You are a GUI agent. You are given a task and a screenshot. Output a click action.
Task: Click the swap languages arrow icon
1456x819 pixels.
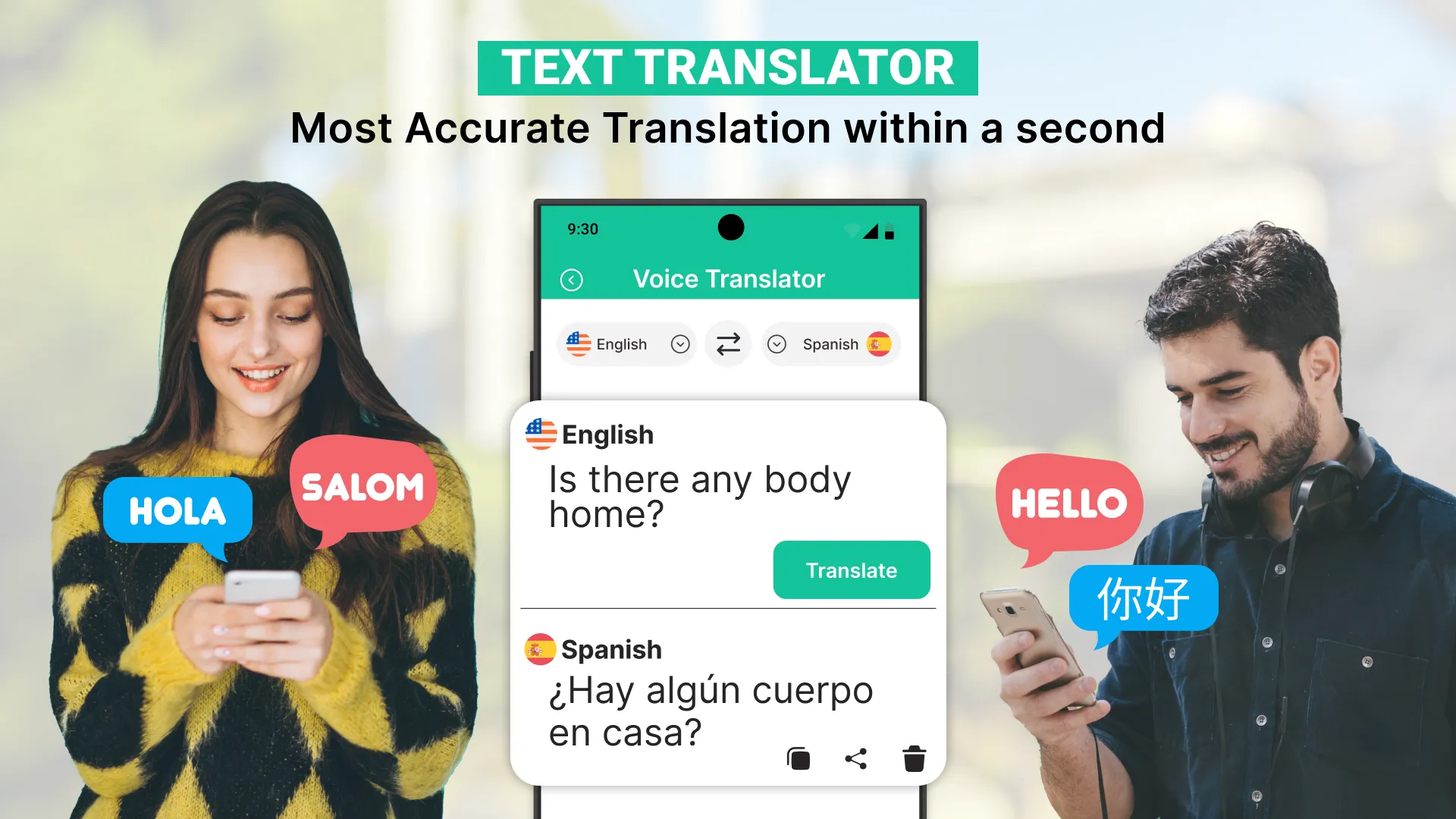(x=728, y=344)
